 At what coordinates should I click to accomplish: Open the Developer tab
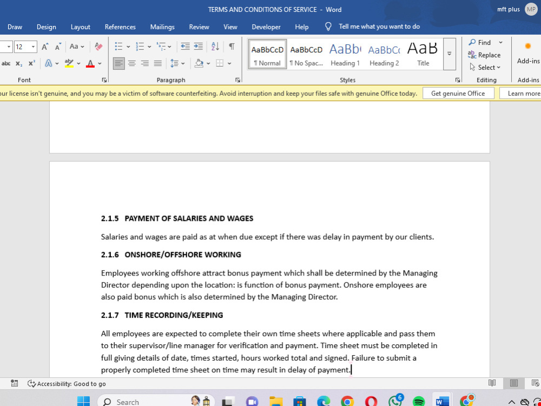click(266, 27)
